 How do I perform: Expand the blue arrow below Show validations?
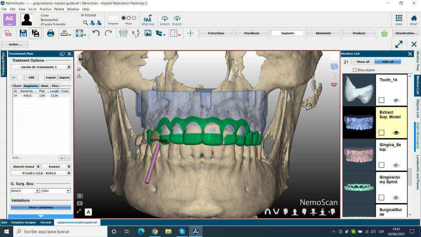[41, 216]
